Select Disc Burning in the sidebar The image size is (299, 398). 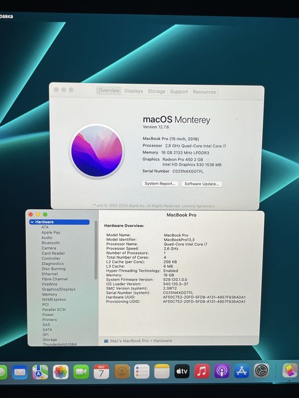coord(54,268)
